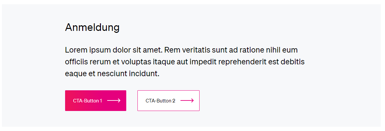Click the outlined CTA-Button 2
385x131 pixels.
pos(168,100)
